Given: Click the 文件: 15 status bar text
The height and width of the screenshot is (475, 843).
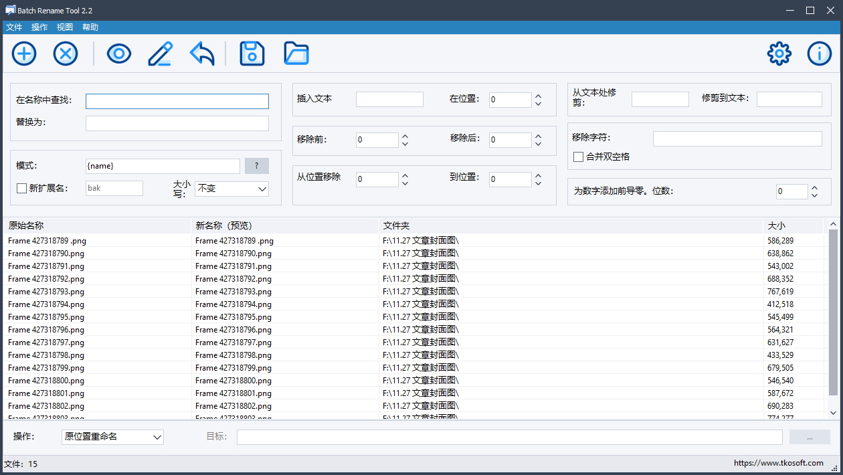Looking at the screenshot, I should (x=21, y=464).
